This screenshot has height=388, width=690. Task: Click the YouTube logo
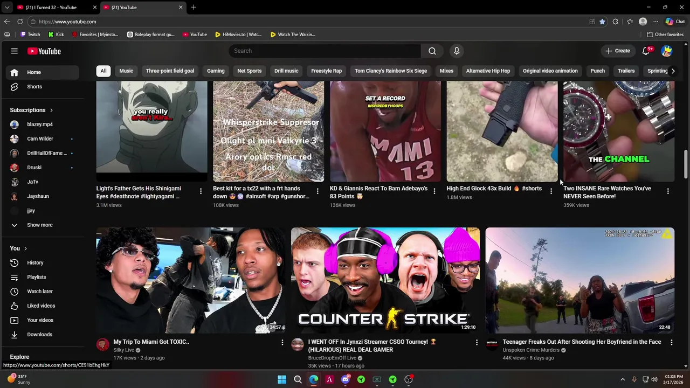(44, 51)
